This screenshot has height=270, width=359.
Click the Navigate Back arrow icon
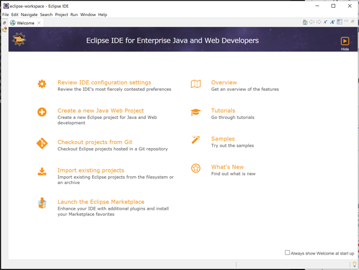(312, 22)
